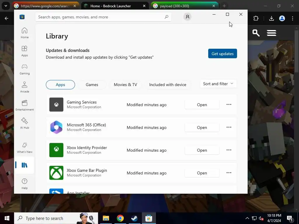Open Steam from the taskbar
Screen dimensions: 299x224
(134, 218)
